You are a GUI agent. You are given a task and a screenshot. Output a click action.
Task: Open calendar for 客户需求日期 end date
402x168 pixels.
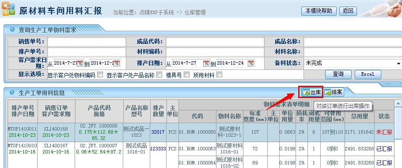(117, 63)
